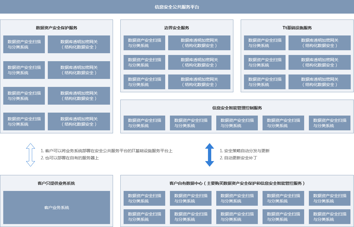Click the Tt基础设施服务 section heading
The image size is (354, 227).
[x=297, y=28]
